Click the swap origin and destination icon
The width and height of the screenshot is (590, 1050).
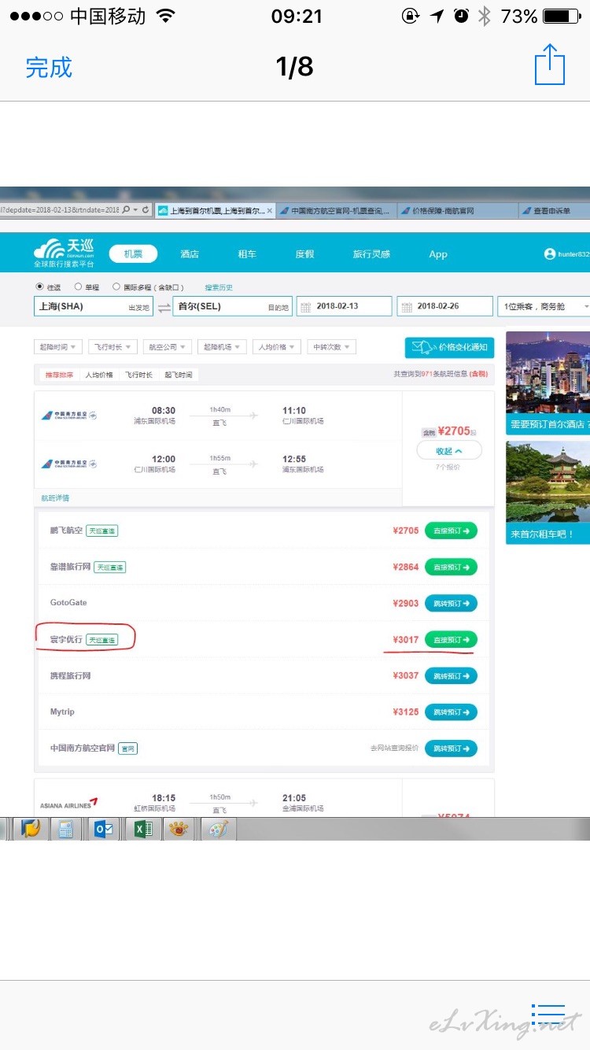point(164,307)
